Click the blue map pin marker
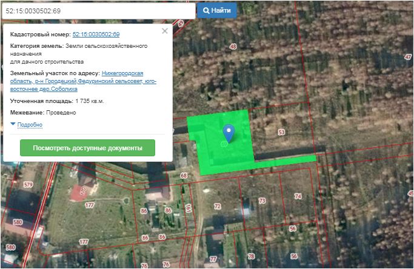Screen dimensions: 414x269 tap(229, 131)
